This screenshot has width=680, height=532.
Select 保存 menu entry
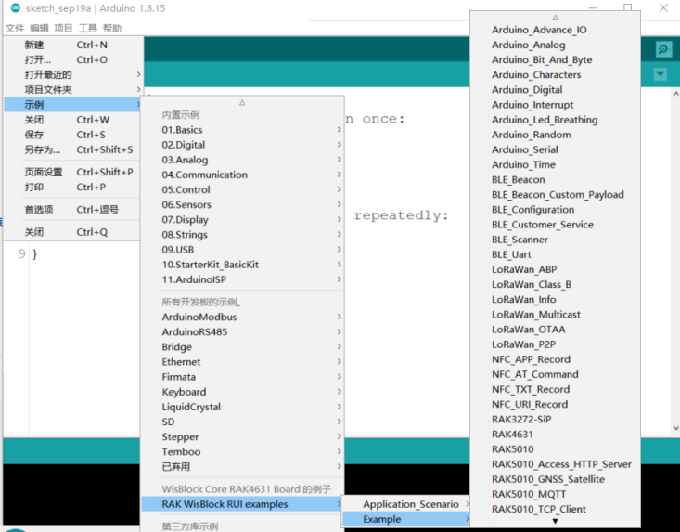[x=73, y=135]
